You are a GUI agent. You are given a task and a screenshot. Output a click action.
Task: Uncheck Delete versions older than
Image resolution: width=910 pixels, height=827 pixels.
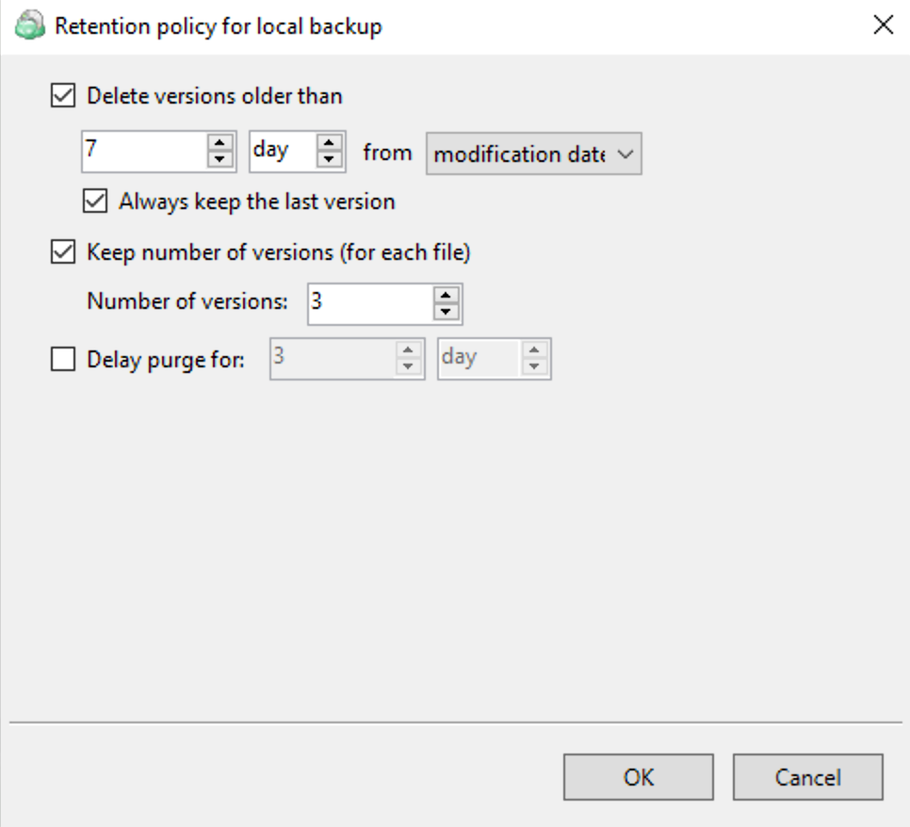click(63, 95)
